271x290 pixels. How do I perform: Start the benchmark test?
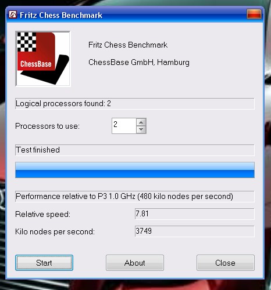[44, 263]
